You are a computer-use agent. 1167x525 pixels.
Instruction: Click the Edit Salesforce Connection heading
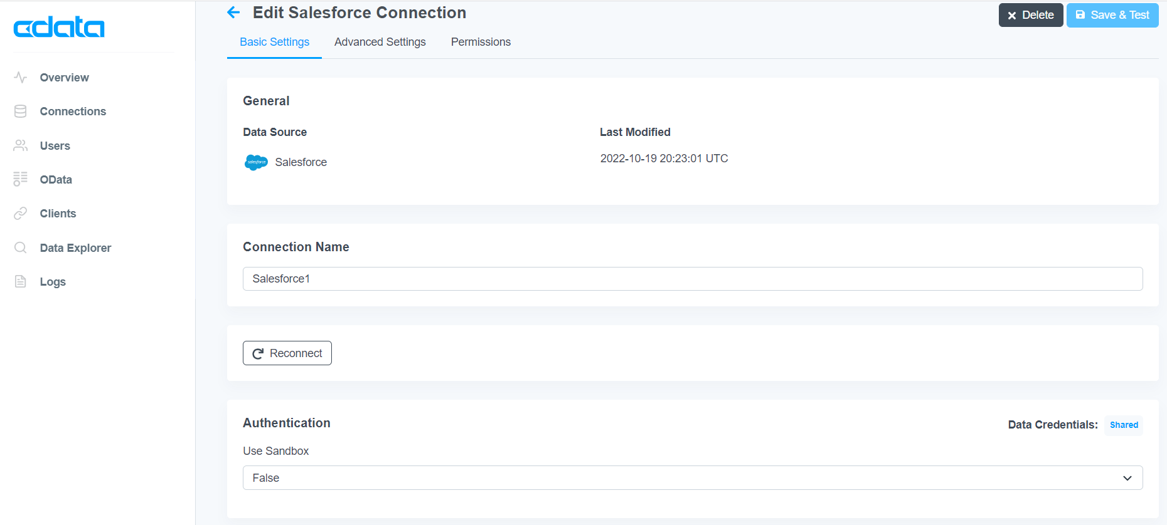360,13
